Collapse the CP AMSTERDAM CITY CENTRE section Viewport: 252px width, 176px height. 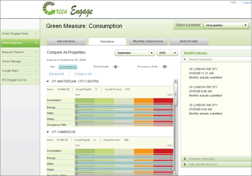(x=48, y=81)
